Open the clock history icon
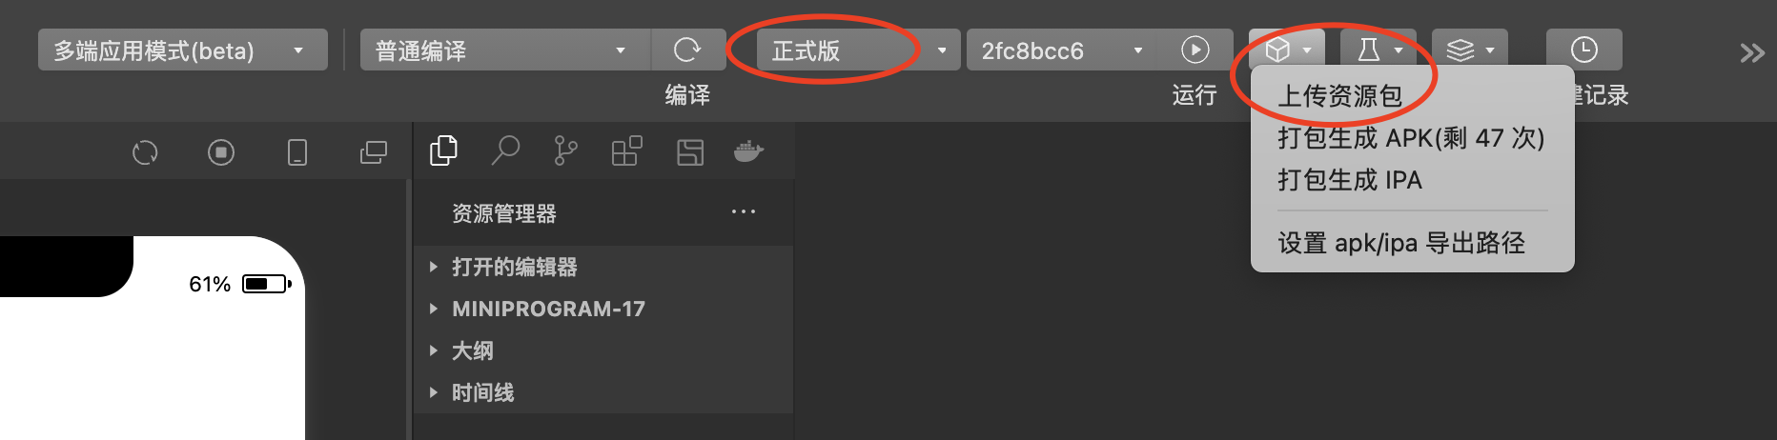1777x440 pixels. click(x=1584, y=50)
